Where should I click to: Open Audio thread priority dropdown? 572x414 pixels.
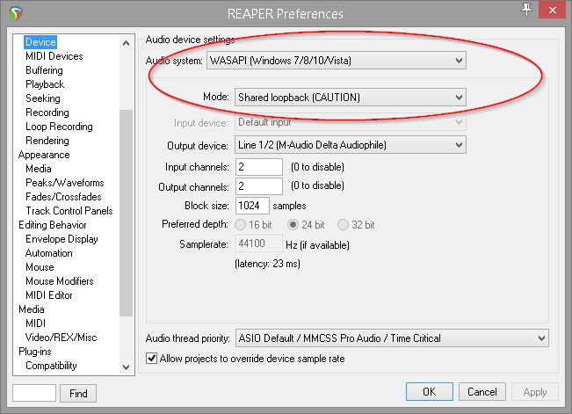[392, 338]
